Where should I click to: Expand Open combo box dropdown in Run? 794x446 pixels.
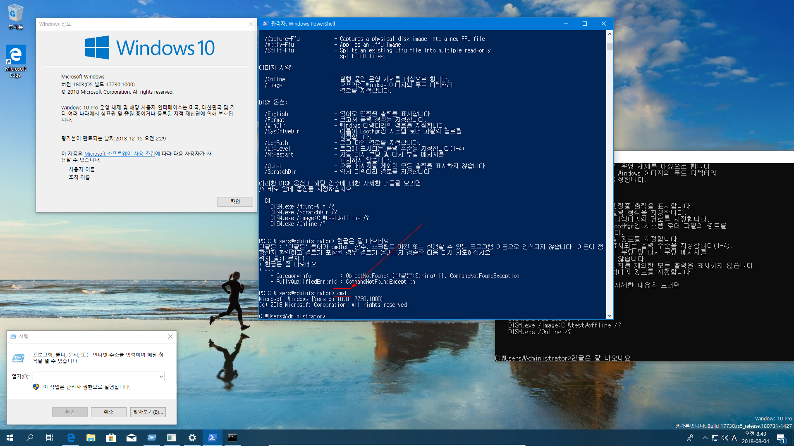point(161,376)
